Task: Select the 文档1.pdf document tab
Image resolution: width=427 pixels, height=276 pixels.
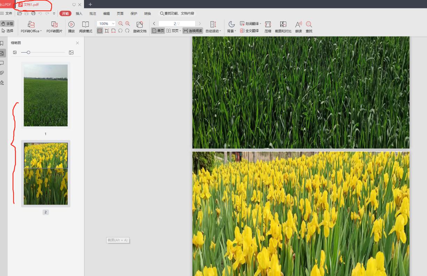Action: (x=32, y=5)
